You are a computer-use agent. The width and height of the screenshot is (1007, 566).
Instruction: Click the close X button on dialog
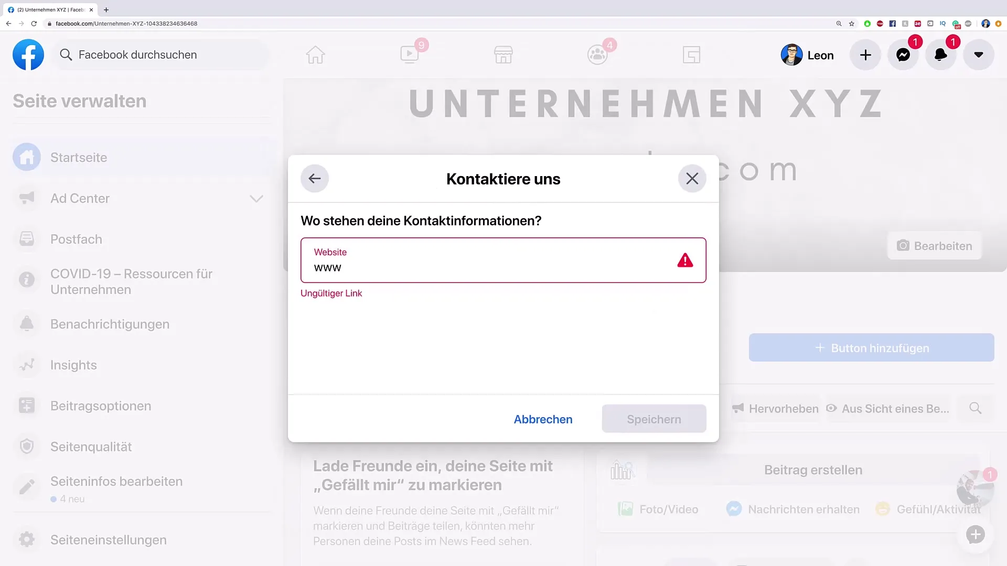[692, 178]
